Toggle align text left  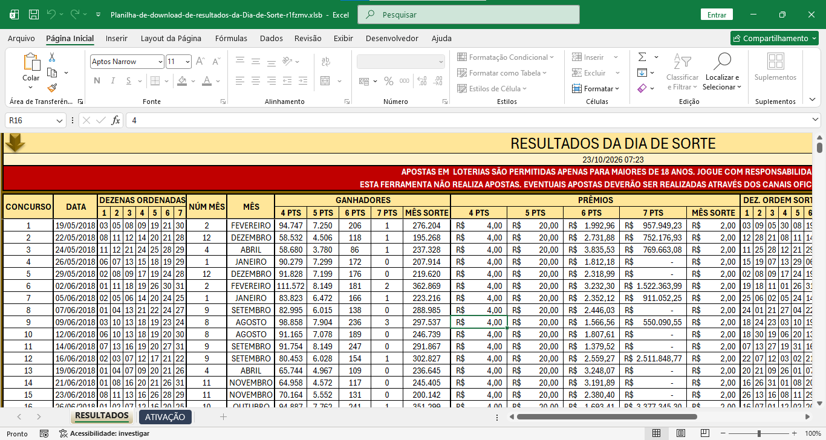point(240,80)
